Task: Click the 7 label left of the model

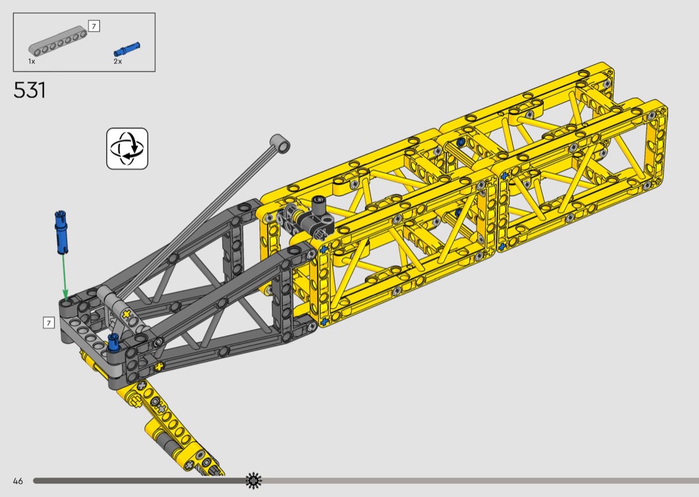Action: [x=48, y=323]
